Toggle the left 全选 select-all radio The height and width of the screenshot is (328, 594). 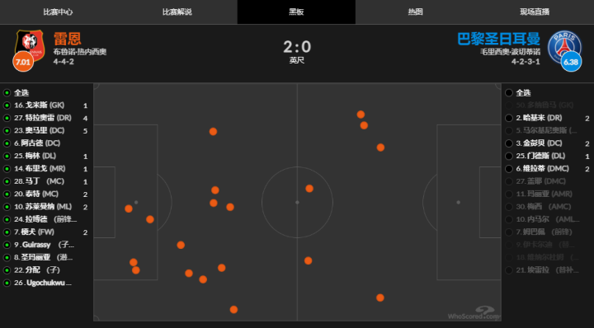coord(7,92)
